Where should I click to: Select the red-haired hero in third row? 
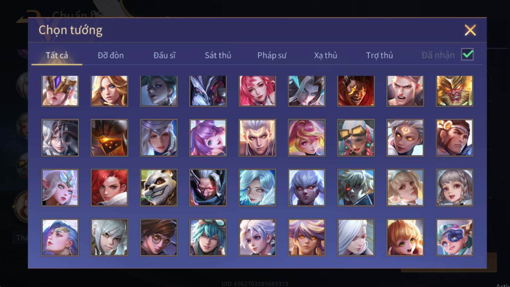(109, 188)
